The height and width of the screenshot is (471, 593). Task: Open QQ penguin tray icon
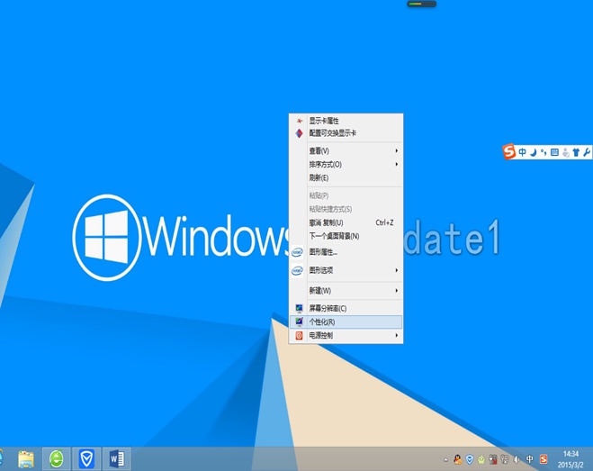[458, 459]
